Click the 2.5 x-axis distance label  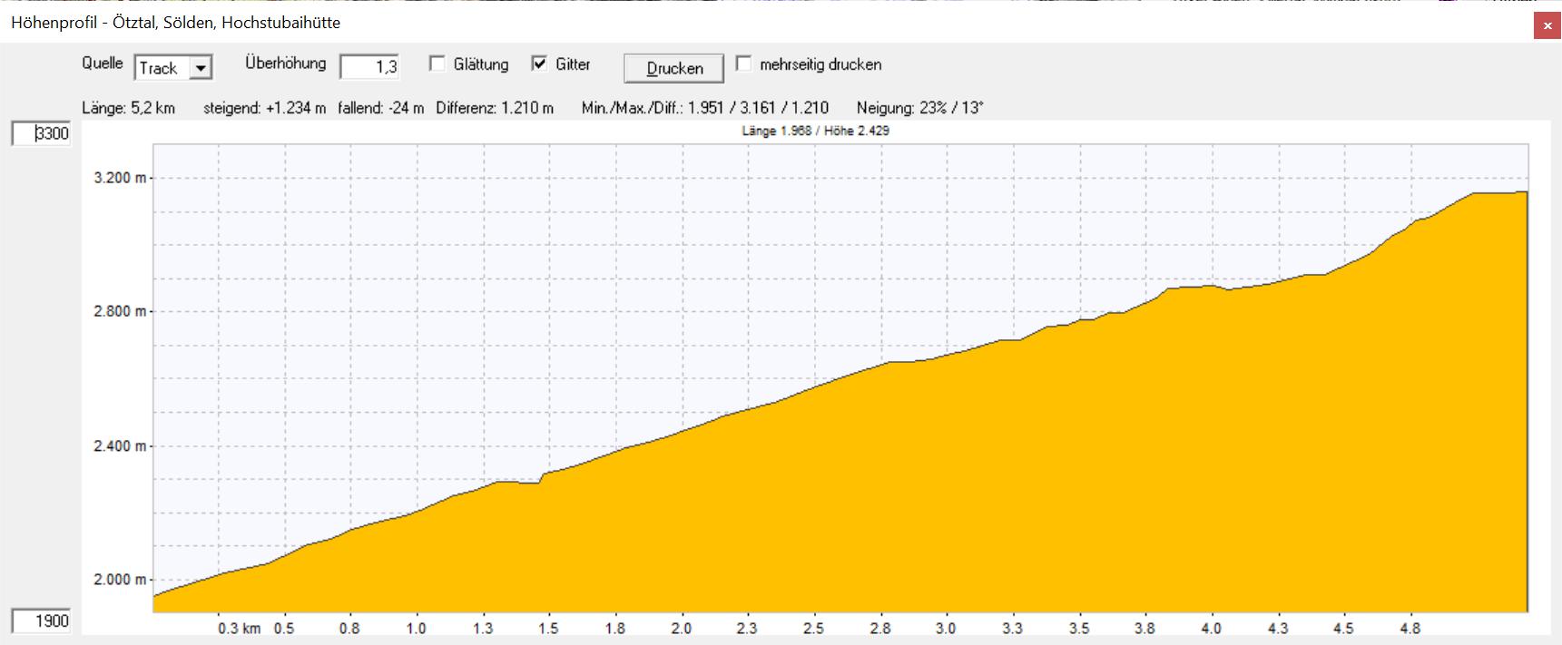pos(813,628)
